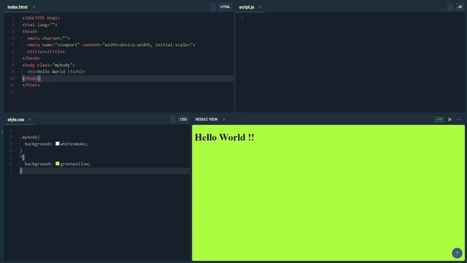Click the HTML language badge

click(225, 7)
